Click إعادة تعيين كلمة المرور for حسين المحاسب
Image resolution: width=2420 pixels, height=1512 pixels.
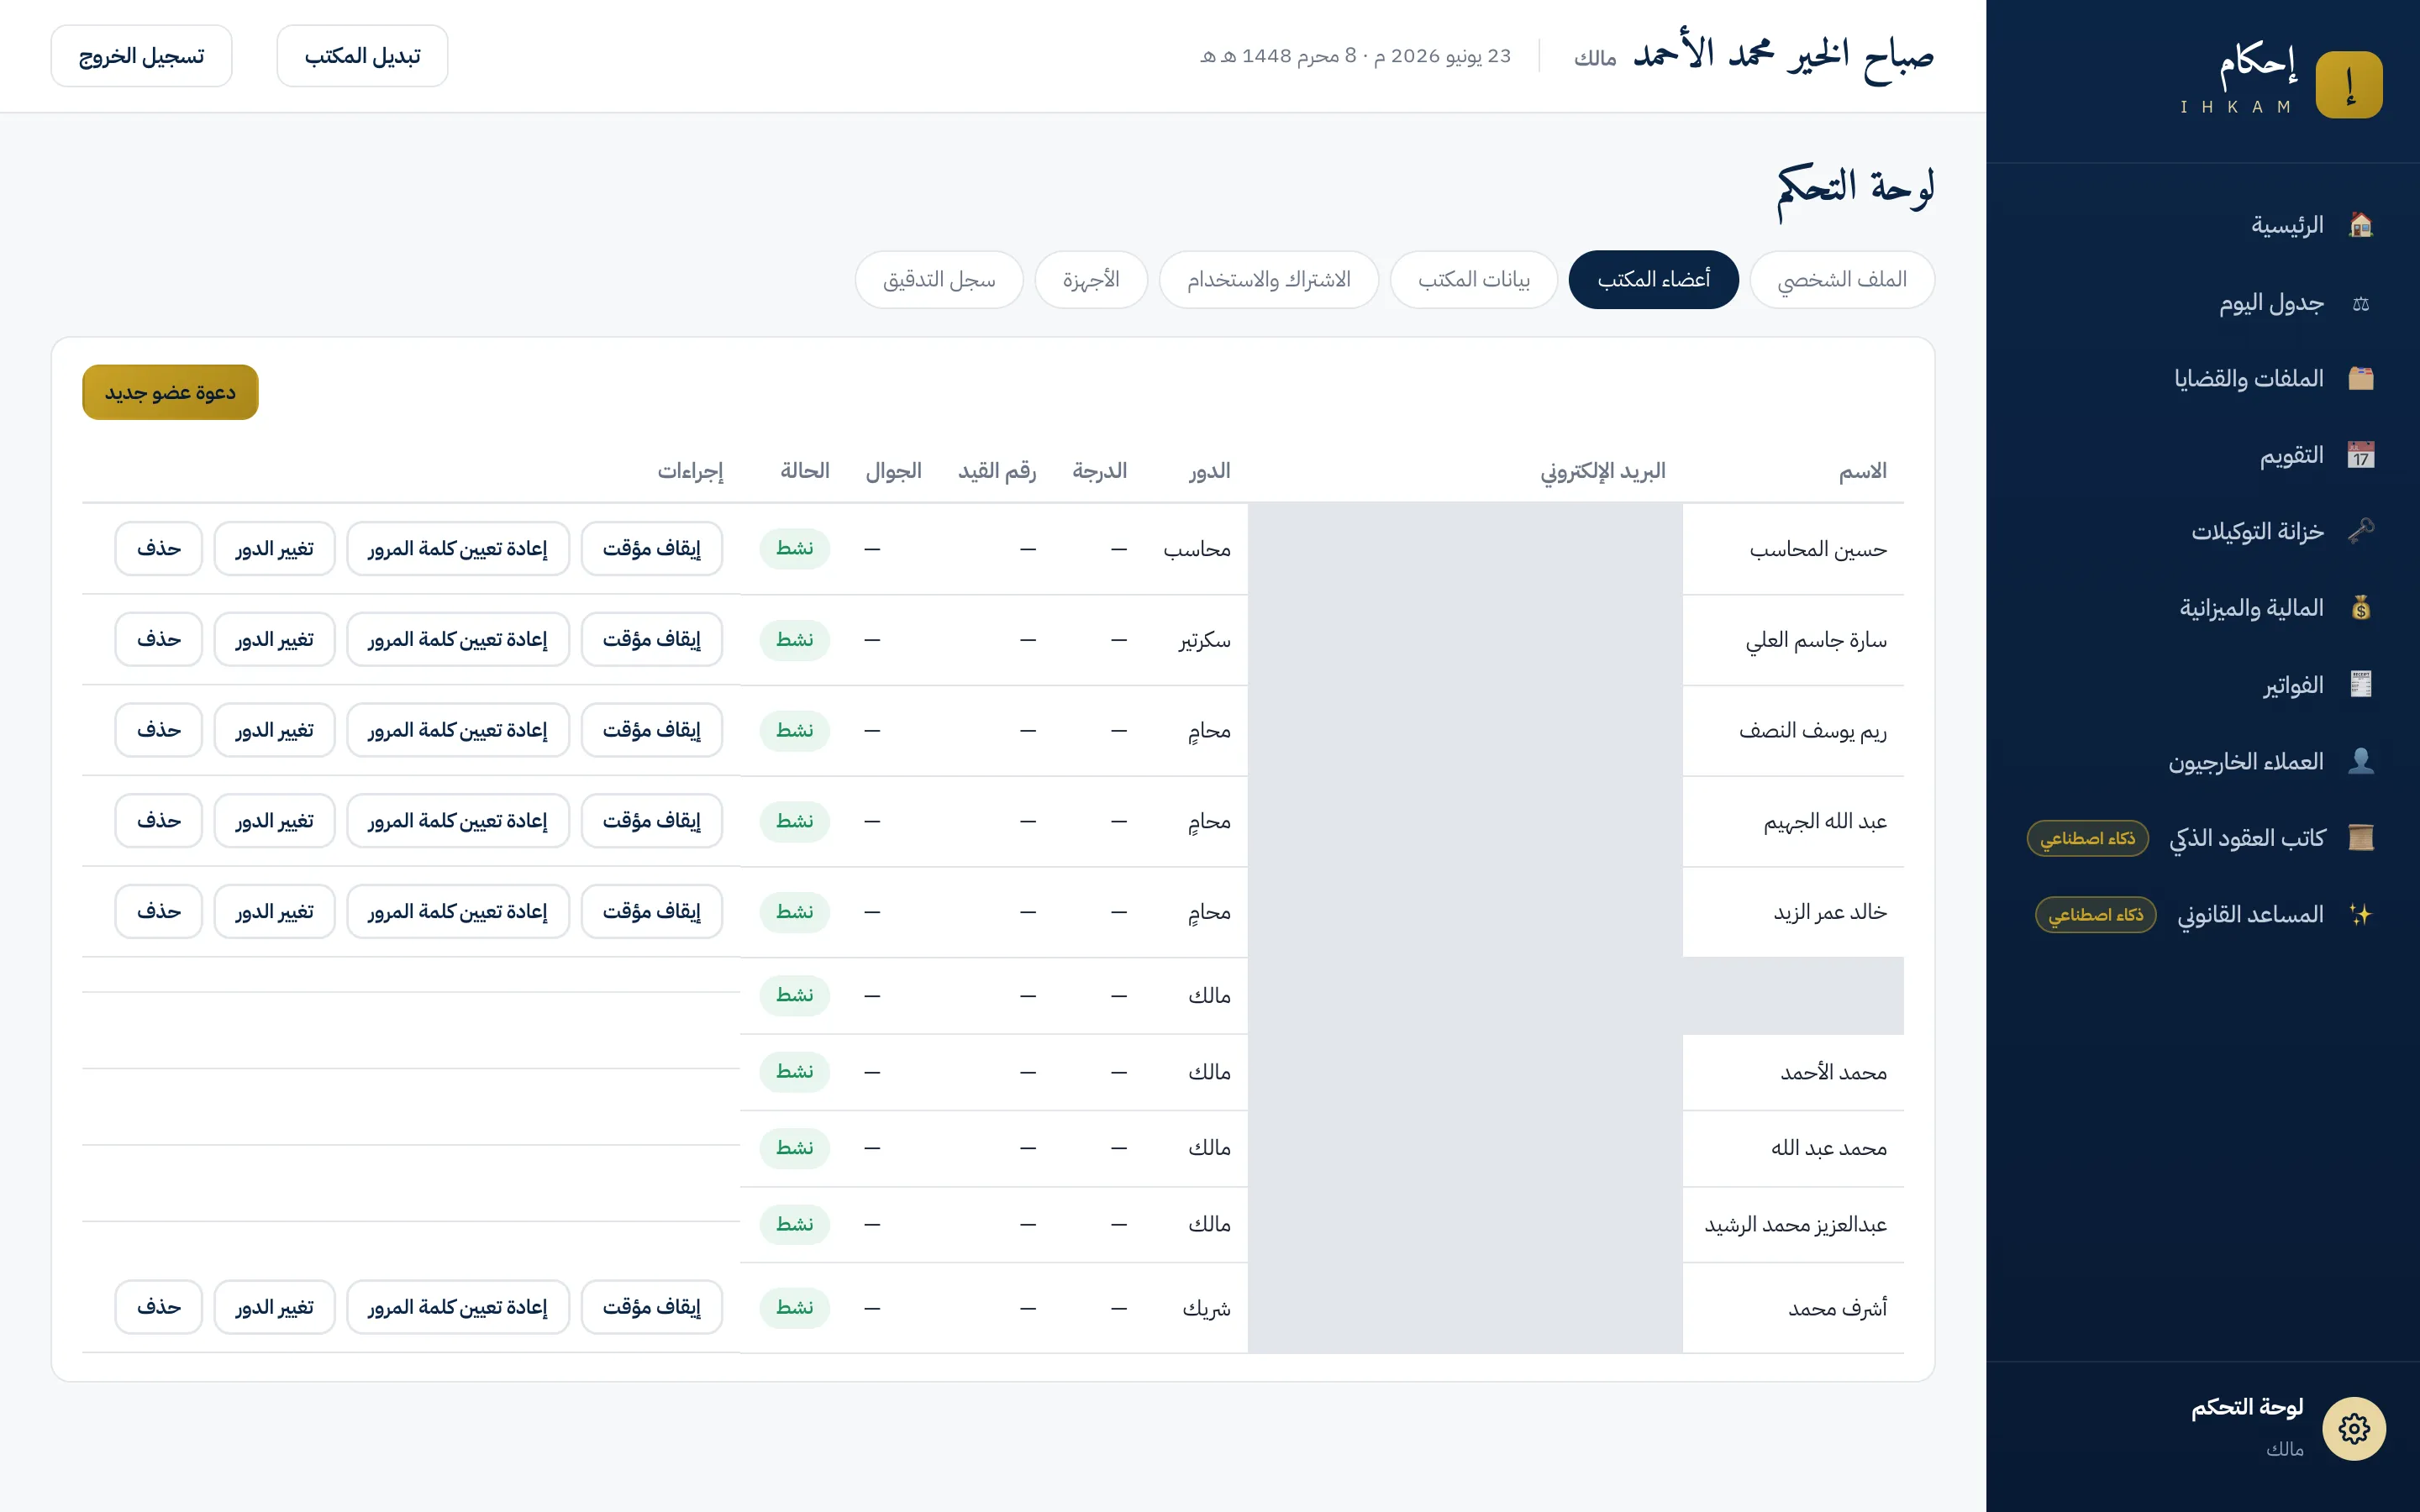(457, 548)
